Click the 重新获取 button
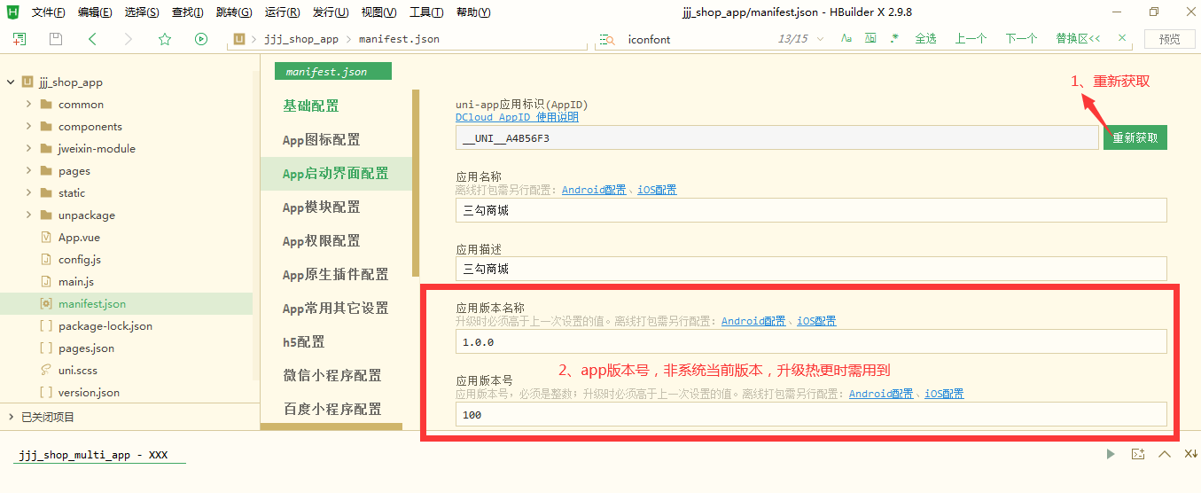1201x493 pixels. 1135,137
